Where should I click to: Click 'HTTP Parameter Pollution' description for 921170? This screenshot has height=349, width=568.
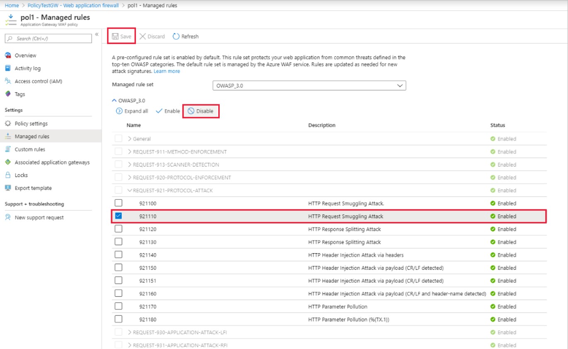[x=338, y=306]
